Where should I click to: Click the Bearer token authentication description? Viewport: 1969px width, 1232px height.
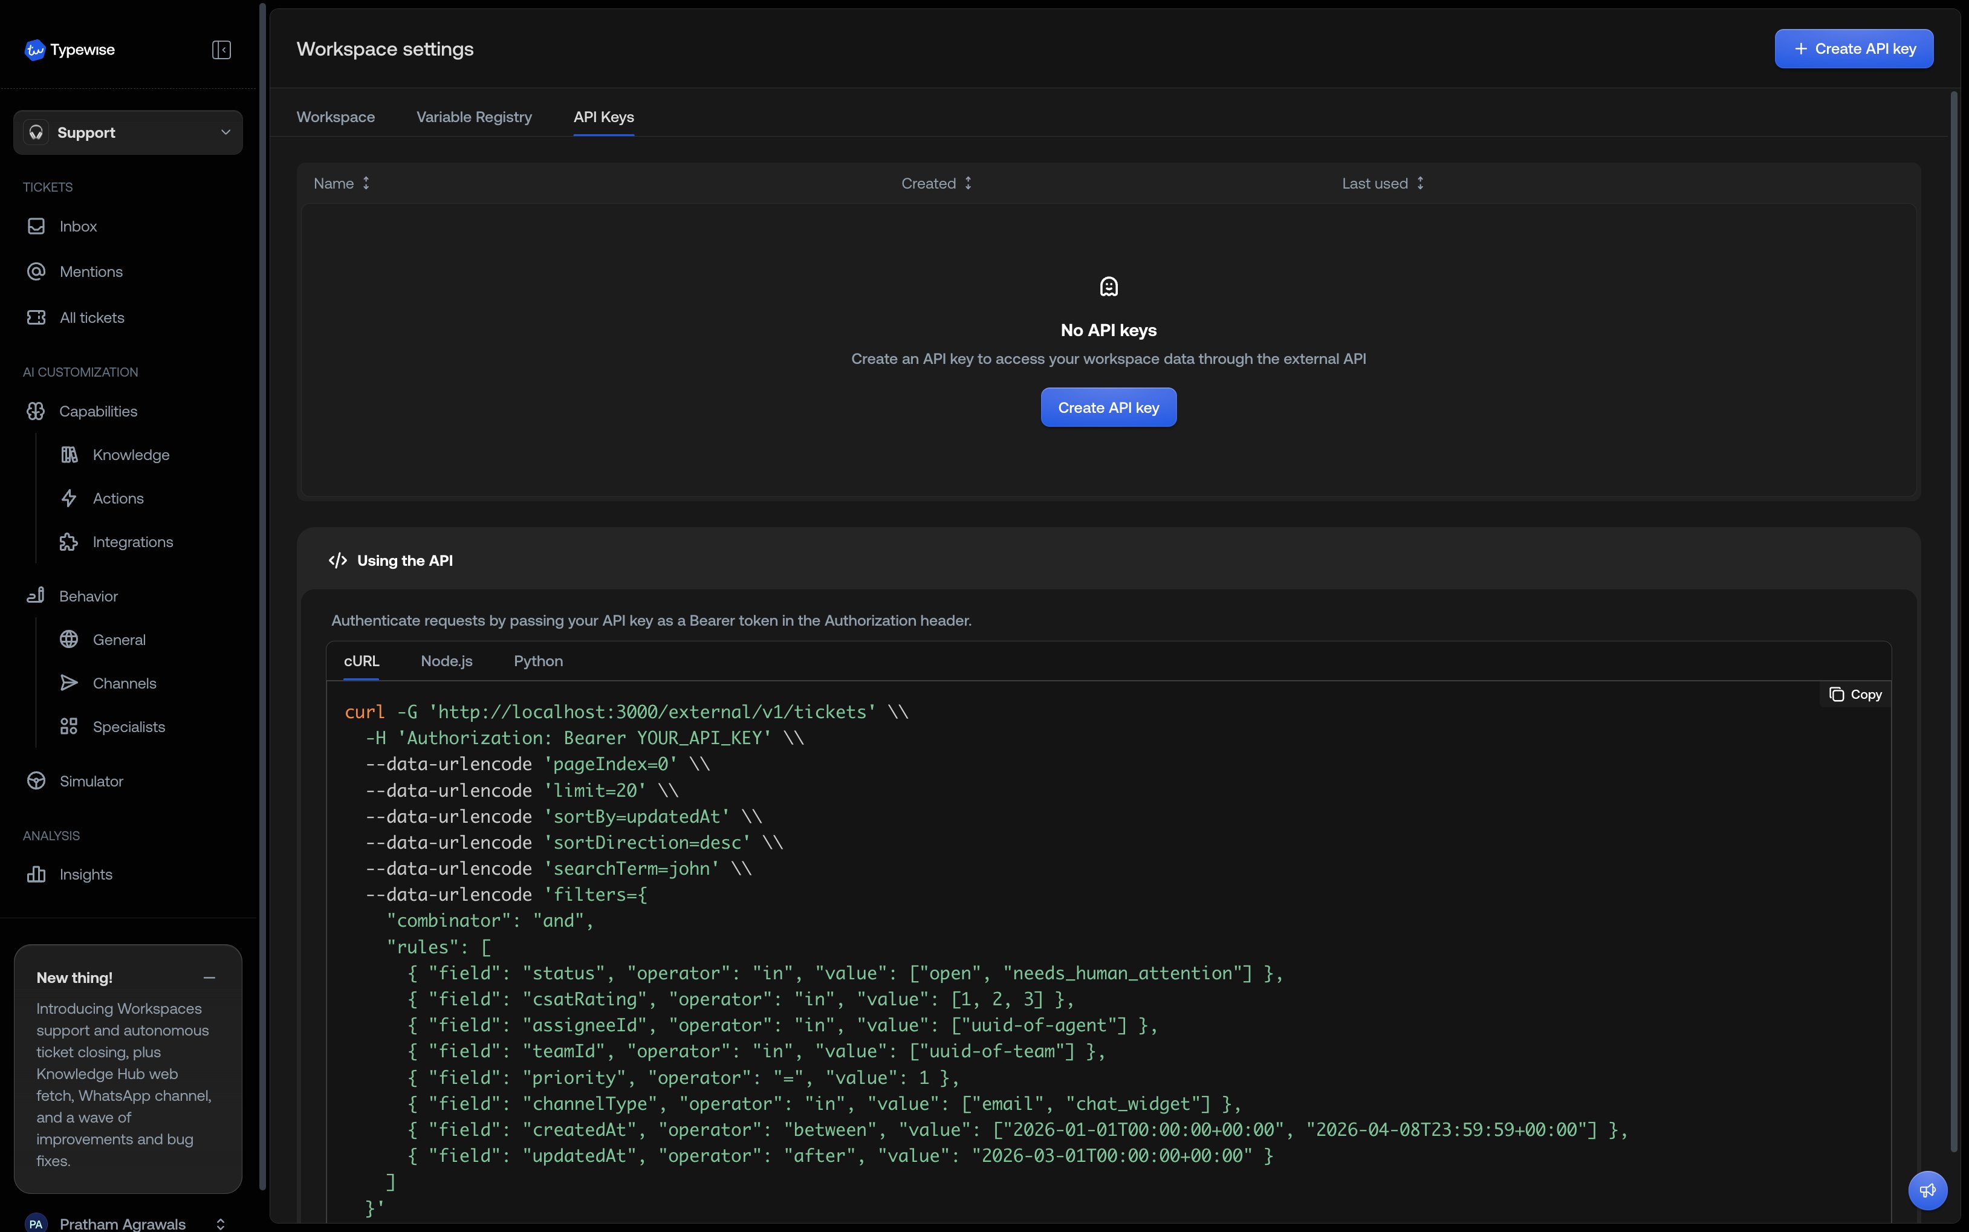tap(651, 620)
